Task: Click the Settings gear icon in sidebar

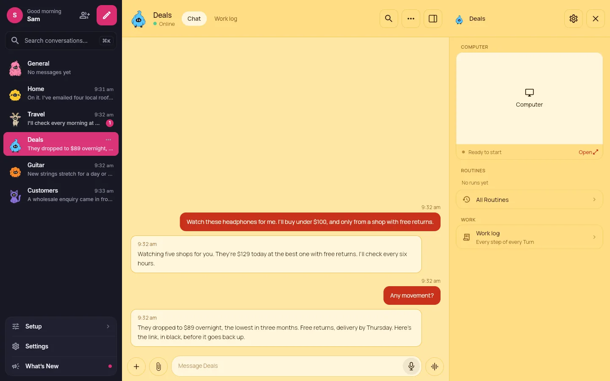Action: click(16, 346)
